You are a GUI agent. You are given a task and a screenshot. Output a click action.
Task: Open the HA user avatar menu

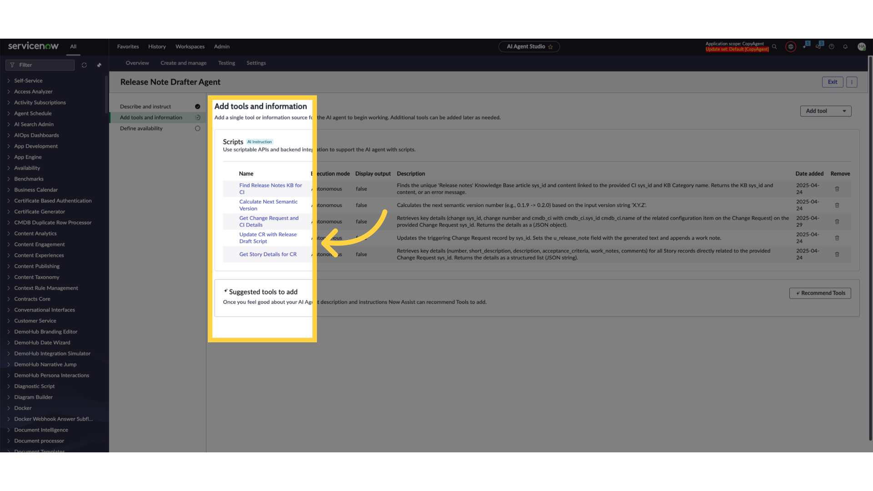[x=861, y=47]
